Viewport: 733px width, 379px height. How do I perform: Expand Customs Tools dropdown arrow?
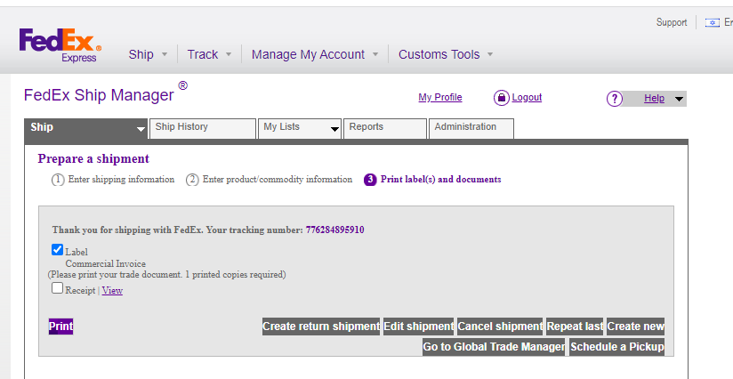[x=490, y=54]
